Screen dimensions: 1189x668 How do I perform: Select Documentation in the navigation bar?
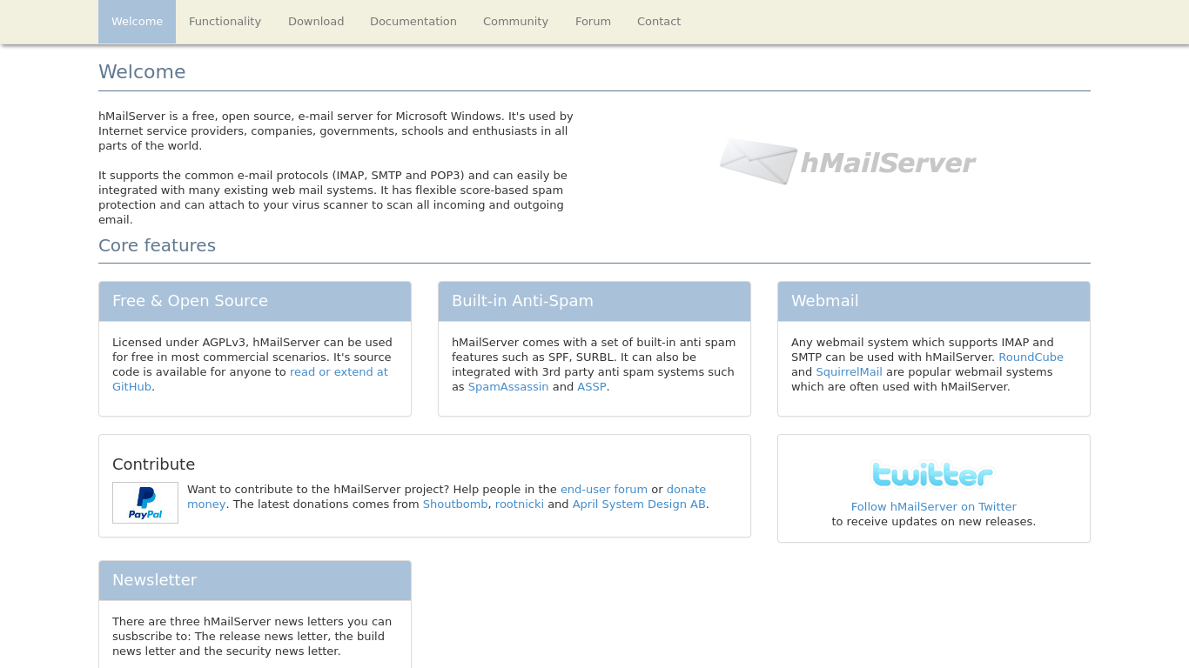(413, 22)
